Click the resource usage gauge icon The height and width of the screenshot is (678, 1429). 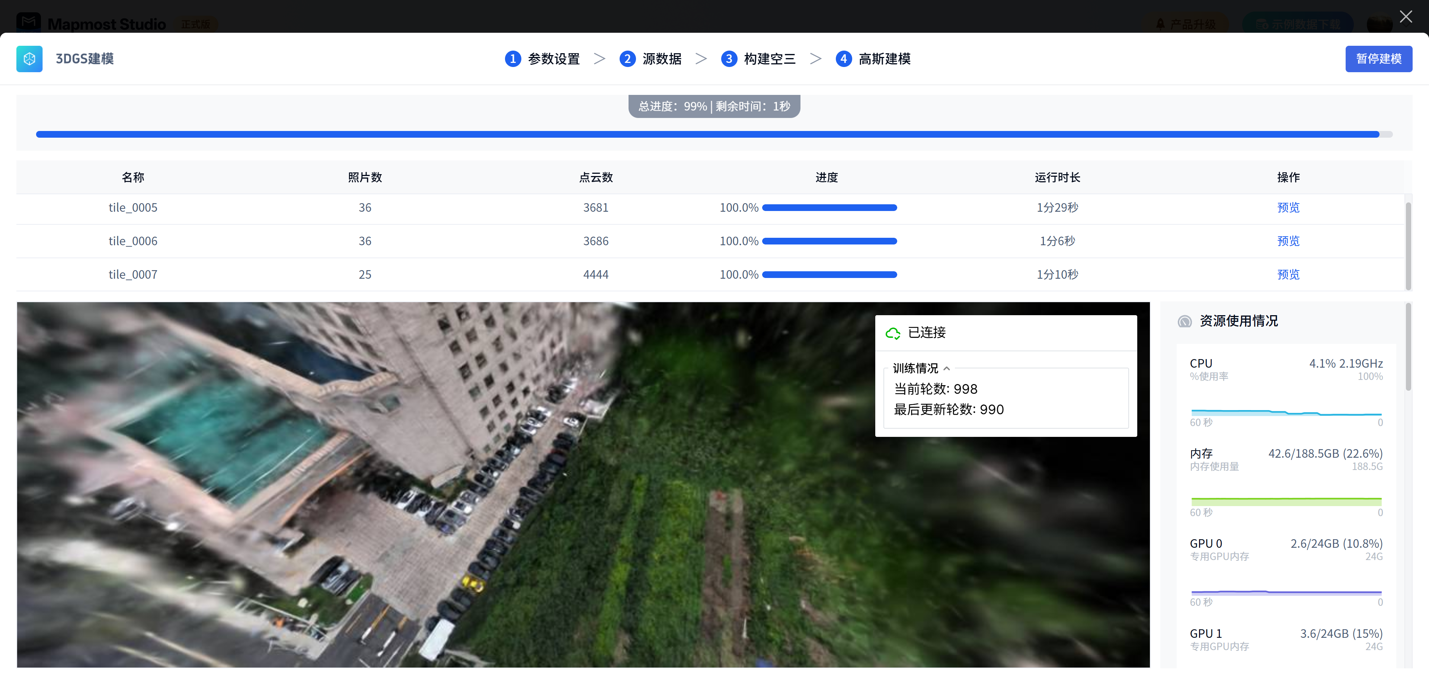pyautogui.click(x=1185, y=321)
